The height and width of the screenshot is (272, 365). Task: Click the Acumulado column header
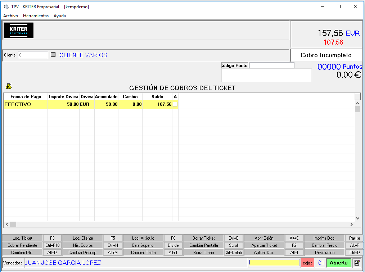(107, 96)
